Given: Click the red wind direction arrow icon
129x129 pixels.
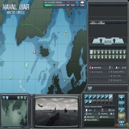Looking at the screenshot, I should tap(73, 3).
